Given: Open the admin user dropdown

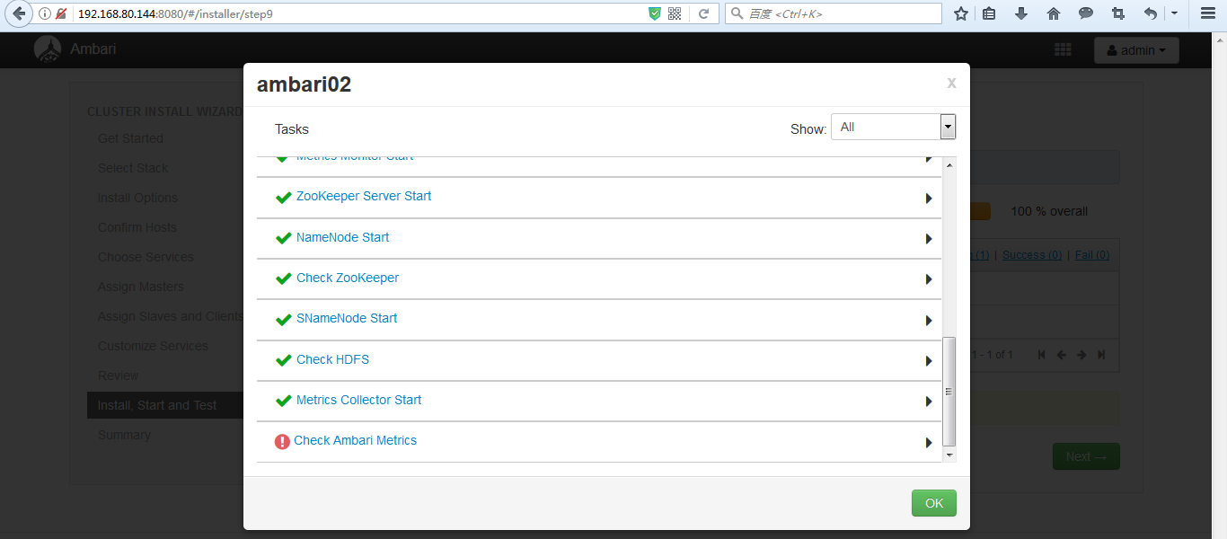Looking at the screenshot, I should coord(1136,50).
